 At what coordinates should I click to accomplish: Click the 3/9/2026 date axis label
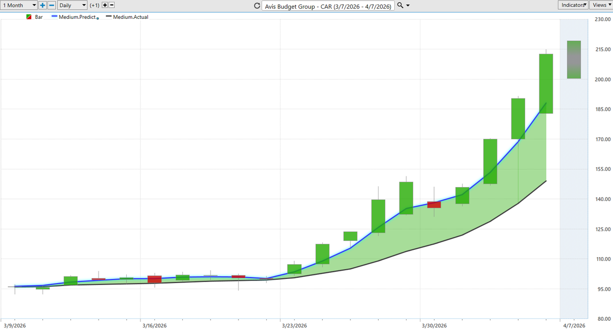(14, 325)
